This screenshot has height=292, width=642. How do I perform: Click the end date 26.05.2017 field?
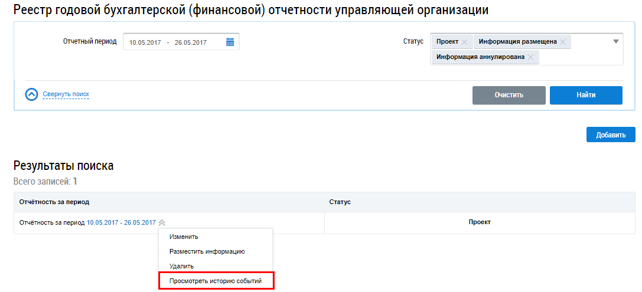[190, 42]
